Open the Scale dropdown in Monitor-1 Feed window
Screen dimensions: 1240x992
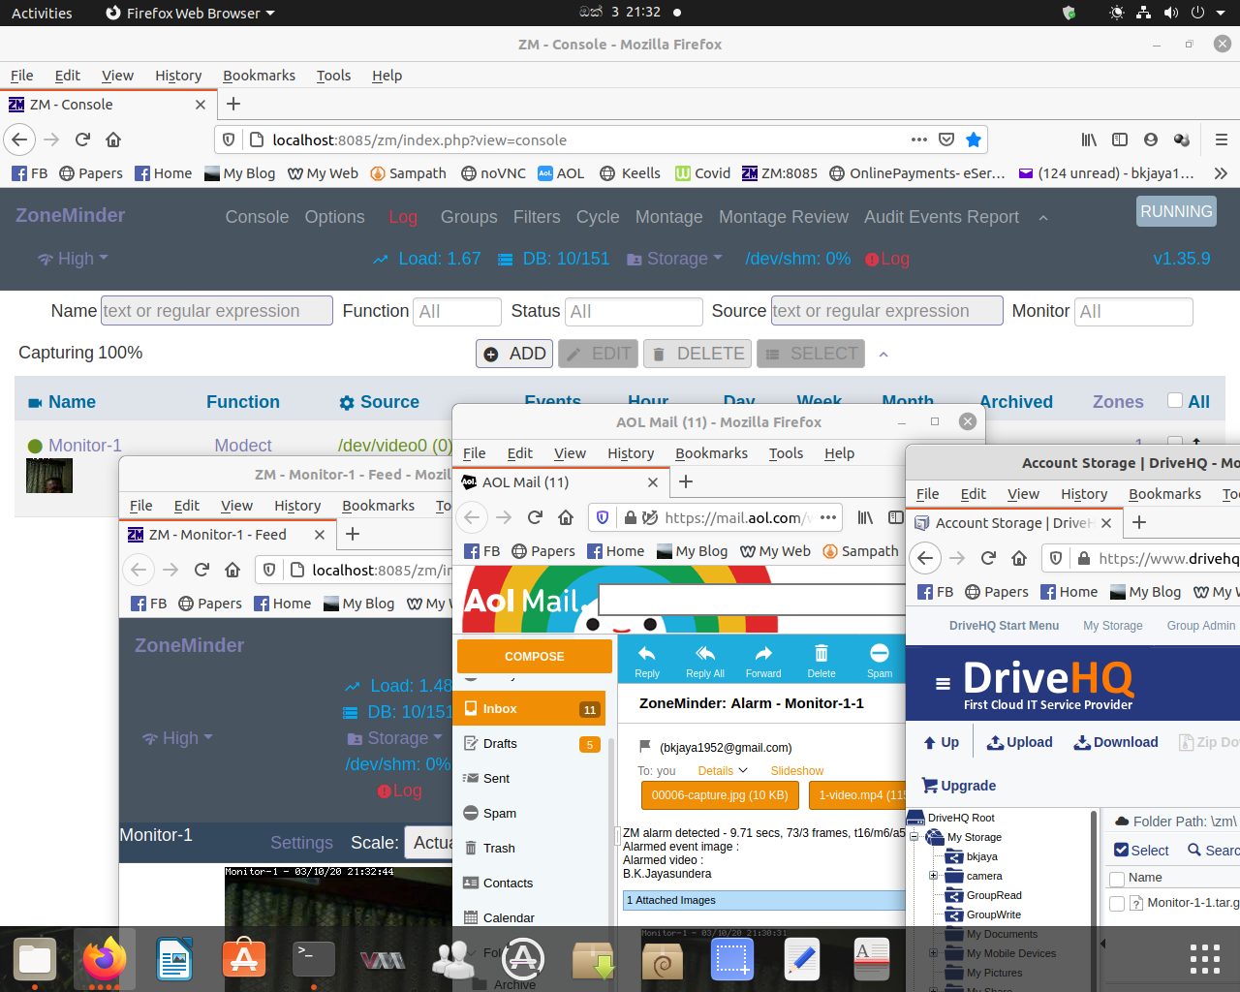tap(429, 843)
